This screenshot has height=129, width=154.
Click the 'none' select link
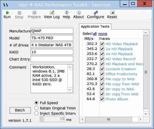tap(103, 34)
